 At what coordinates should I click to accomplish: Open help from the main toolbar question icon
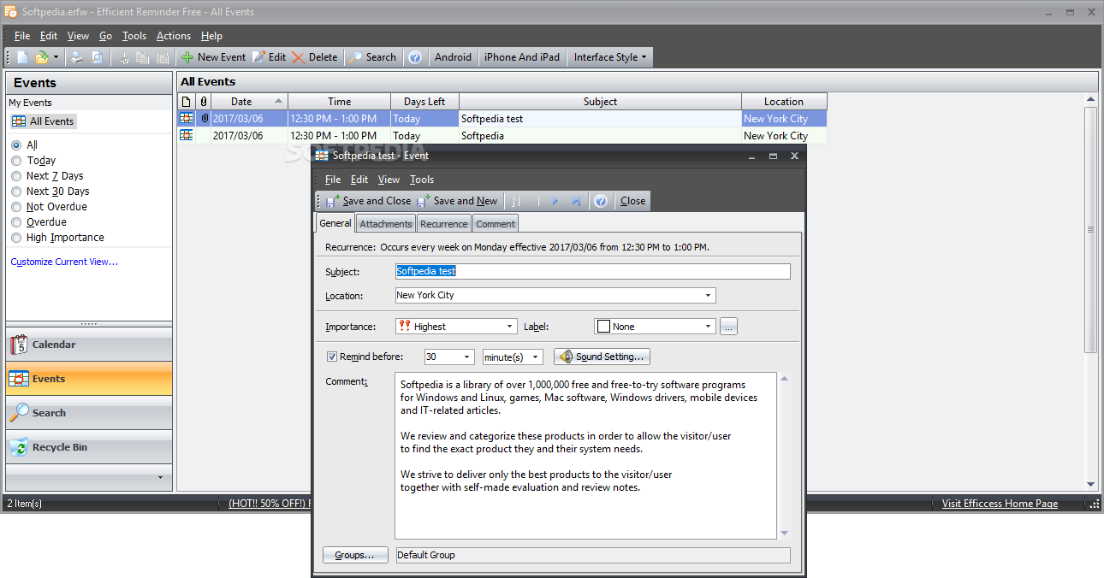[x=415, y=57]
